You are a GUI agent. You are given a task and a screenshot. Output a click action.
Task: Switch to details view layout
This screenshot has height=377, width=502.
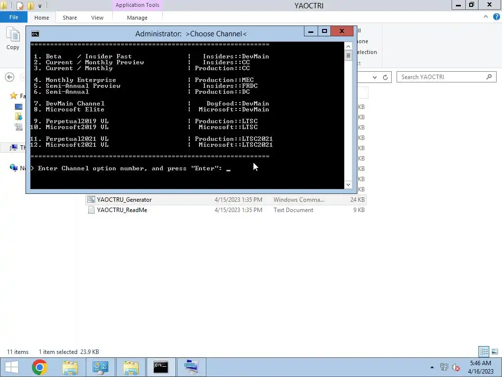(484, 351)
